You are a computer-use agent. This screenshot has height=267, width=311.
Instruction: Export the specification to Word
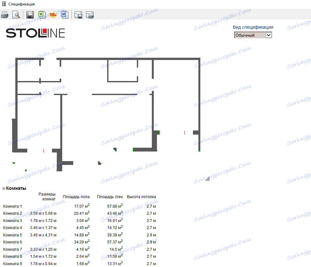point(64,15)
